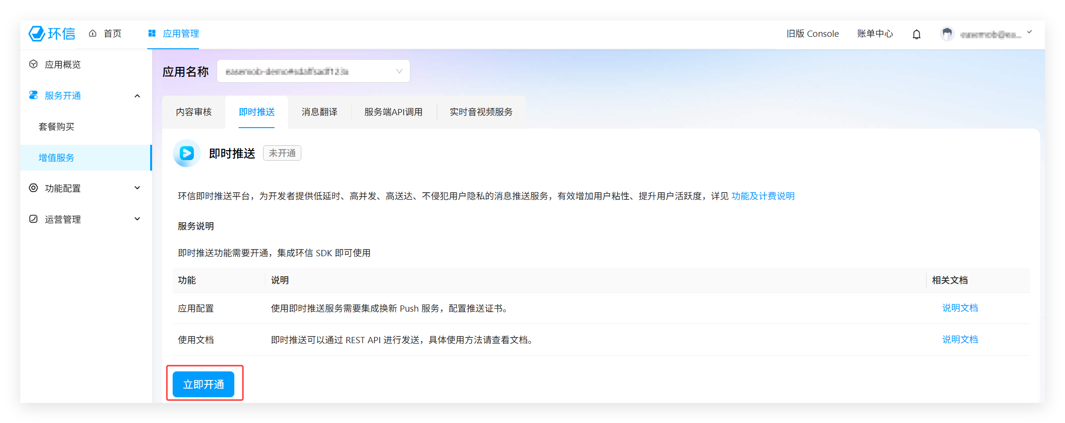The image size is (1065, 423).
Task: Click the 应用概览 cube icon
Action: coord(33,65)
